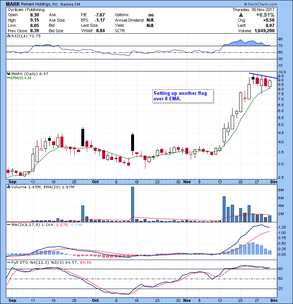Click the large black candlestick near Oct 16

point(133,143)
